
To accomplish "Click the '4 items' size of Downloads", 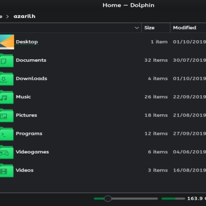I will pyautogui.click(x=158, y=79).
